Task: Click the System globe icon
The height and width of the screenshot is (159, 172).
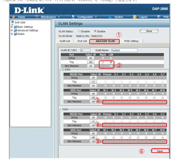Action: pos(110,17)
